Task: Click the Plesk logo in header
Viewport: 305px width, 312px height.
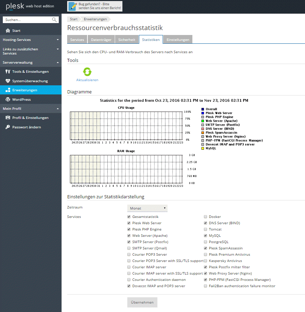Action: [15, 6]
